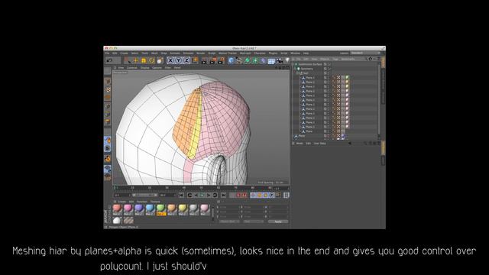
Task: Switch to Model mode in left palette
Action: click(108, 82)
